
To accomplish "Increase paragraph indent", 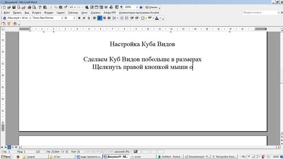I will tap(137, 18).
